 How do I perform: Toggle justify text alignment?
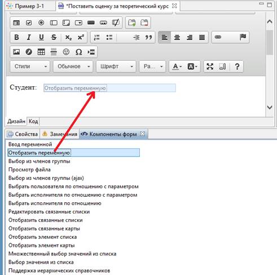tap(202, 37)
